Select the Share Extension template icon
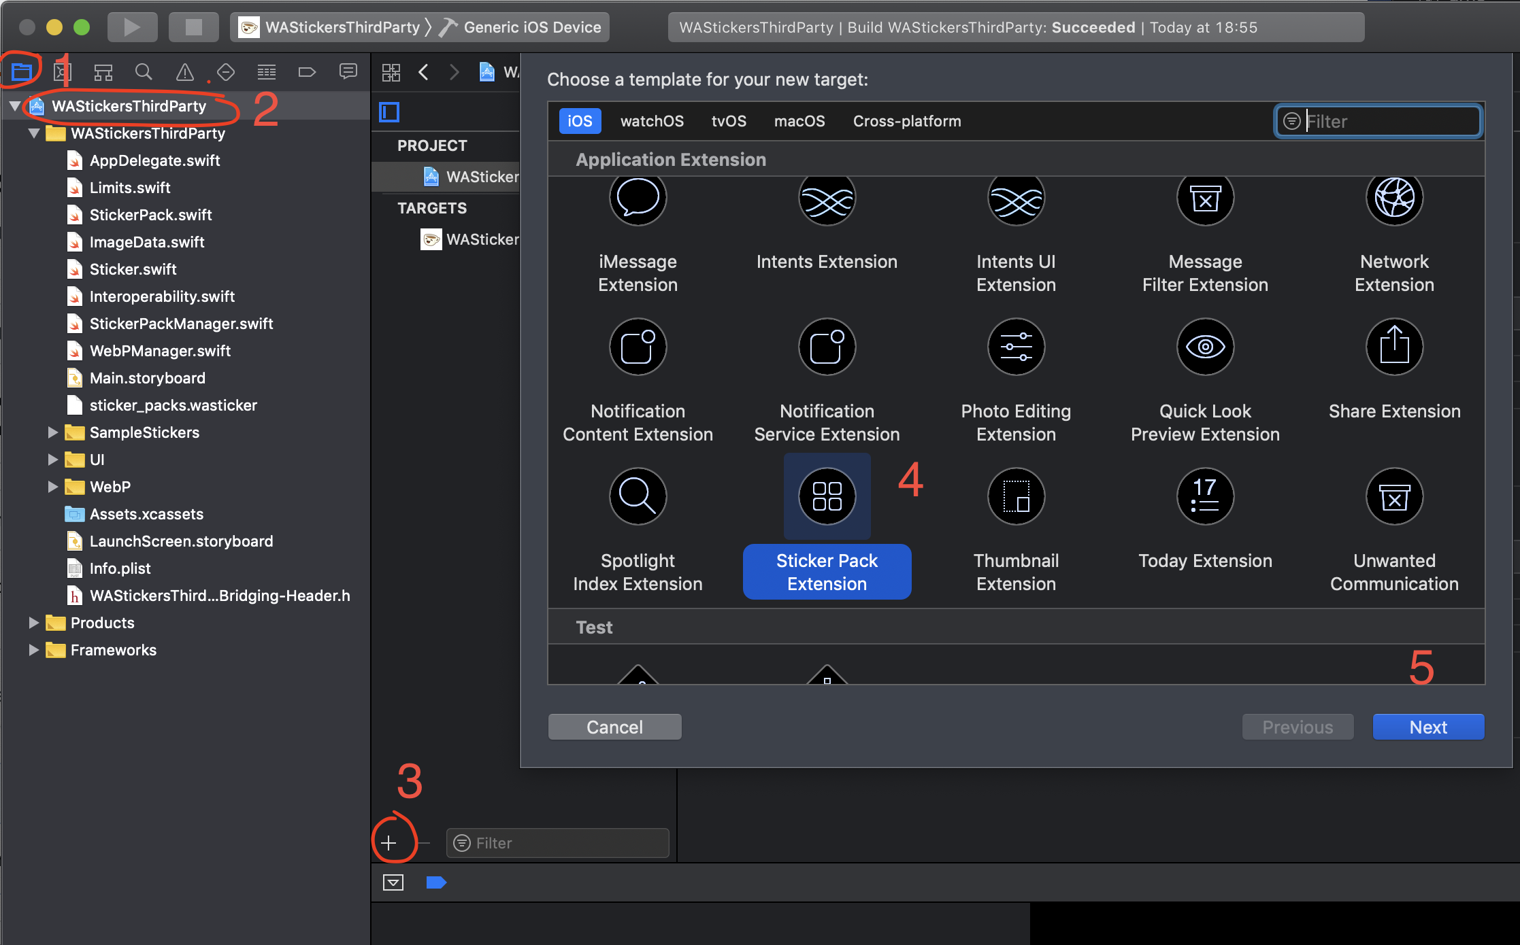The image size is (1520, 945). [x=1394, y=347]
